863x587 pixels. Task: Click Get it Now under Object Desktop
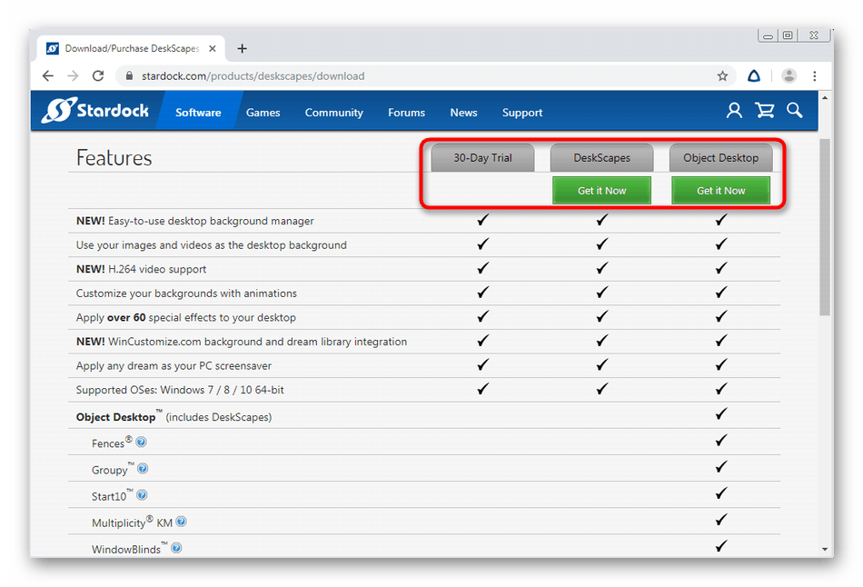721,191
